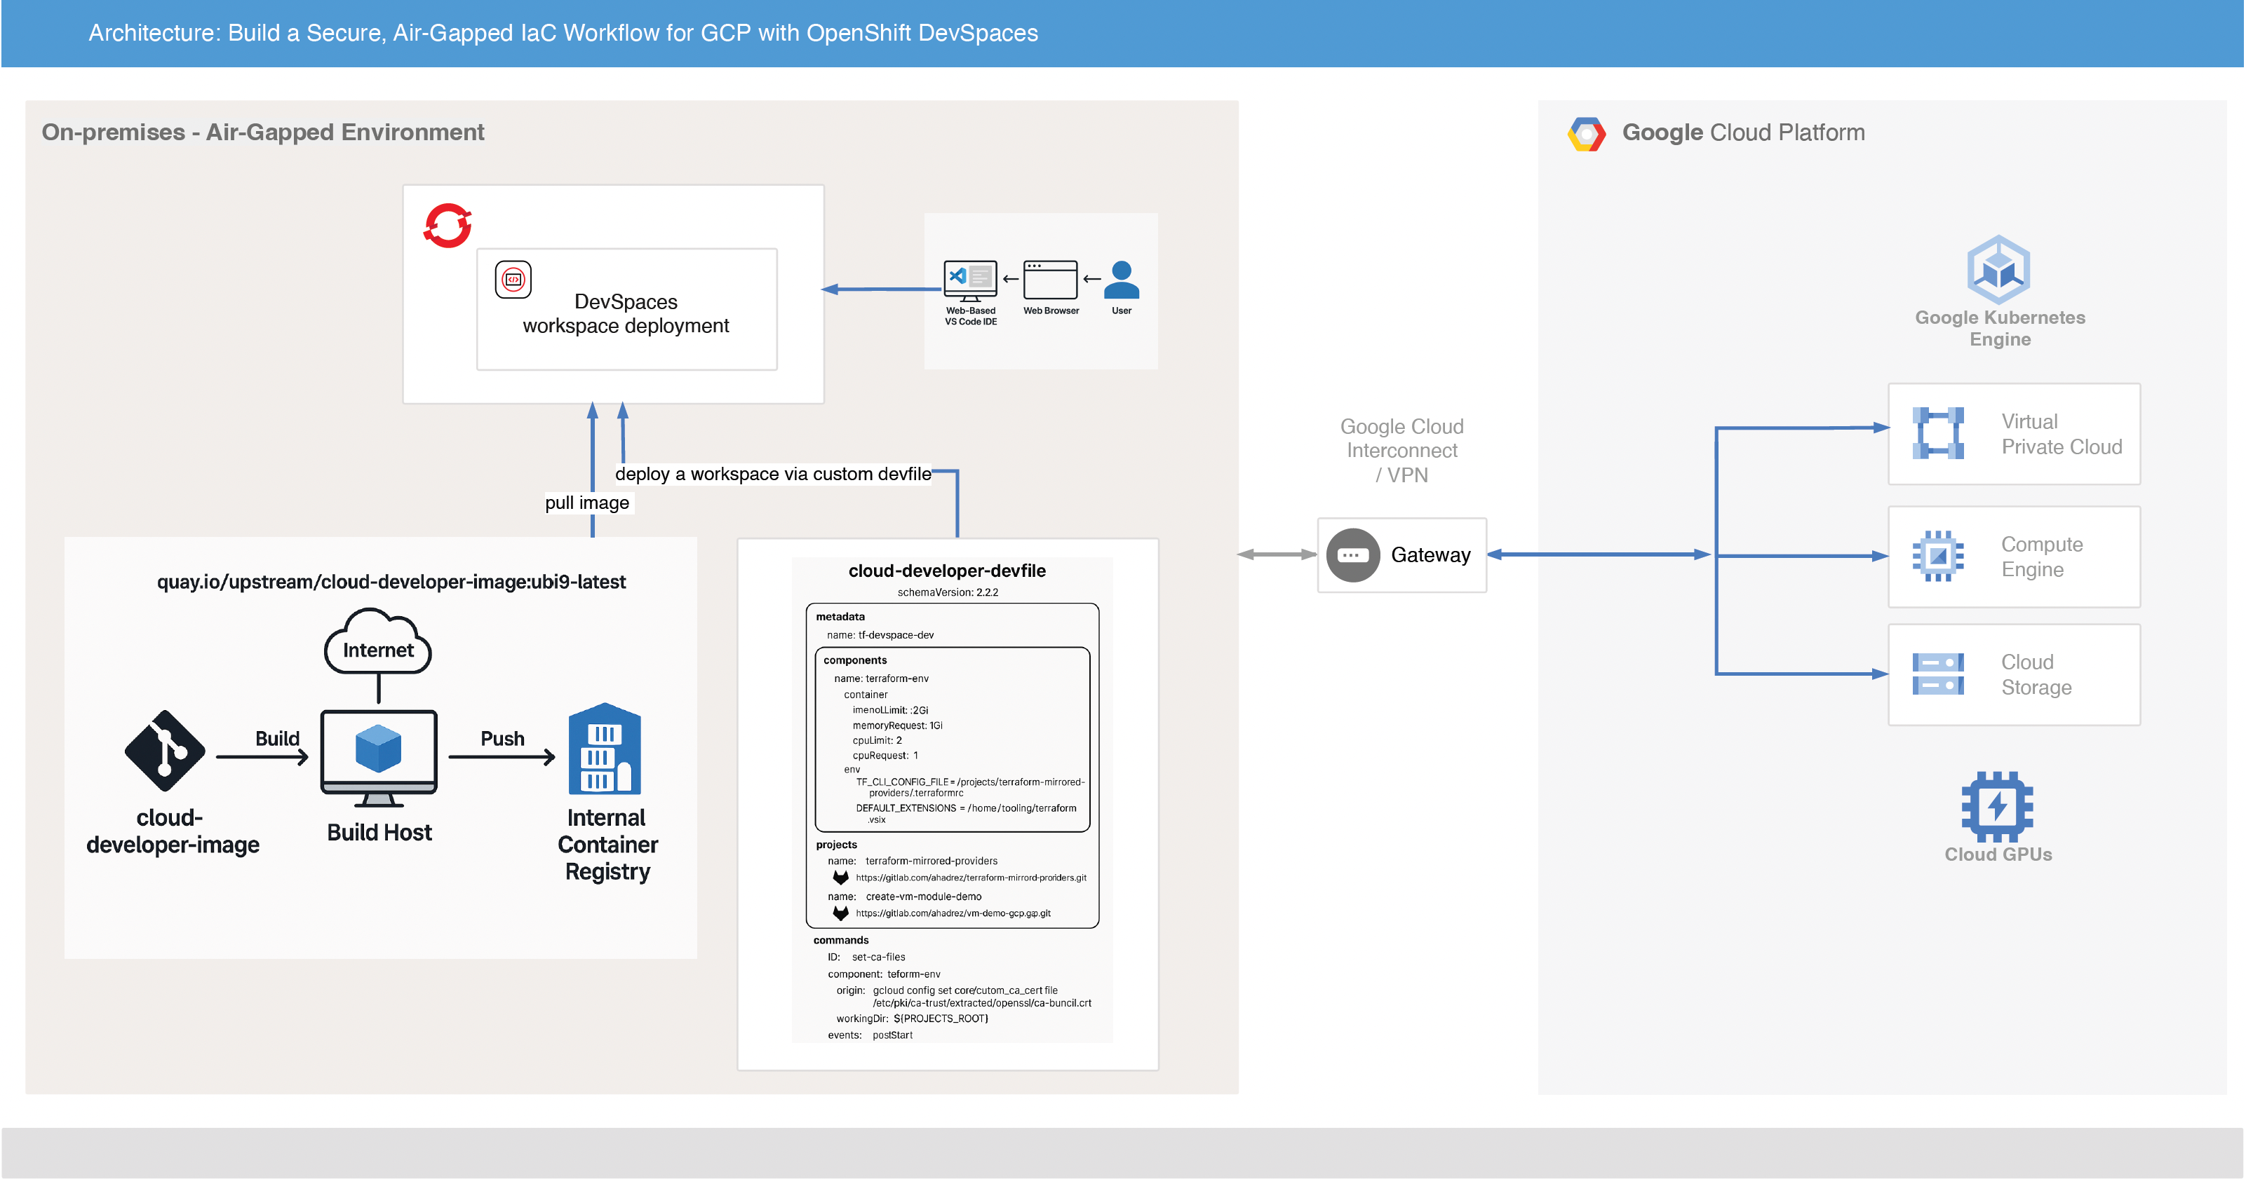Click the blue User person icon
The height and width of the screenshot is (1179, 2246).
pyautogui.click(x=1122, y=280)
